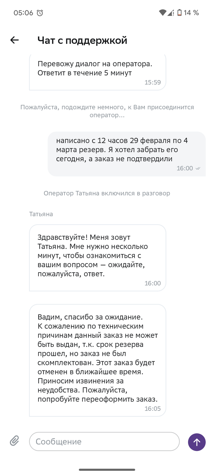The width and height of the screenshot is (214, 476).
Task: Tap the please wait for operator notice
Action: (107, 111)
